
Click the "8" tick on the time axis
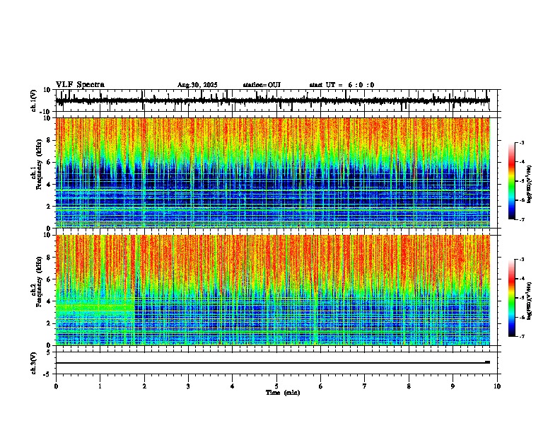click(409, 386)
